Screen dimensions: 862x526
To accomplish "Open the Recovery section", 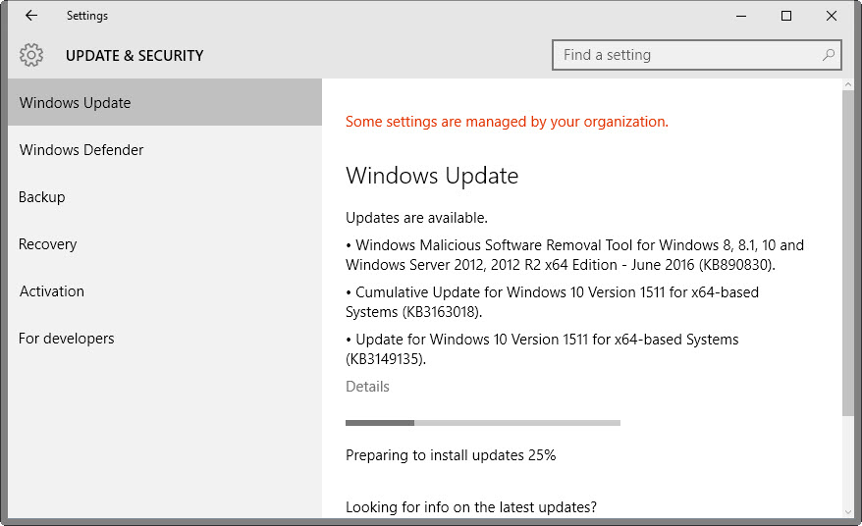I will [164, 244].
